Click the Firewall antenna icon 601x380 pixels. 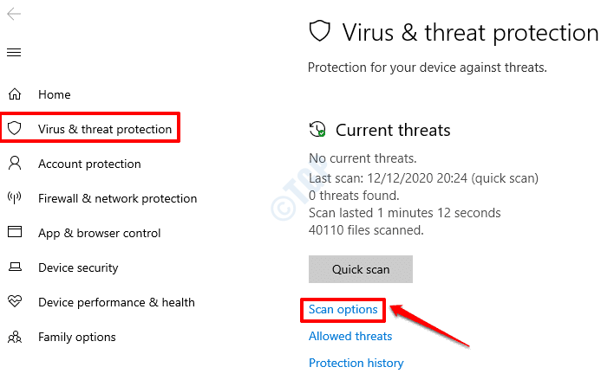pyautogui.click(x=15, y=198)
